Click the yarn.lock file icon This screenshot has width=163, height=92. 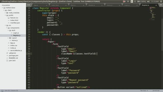click(7, 61)
